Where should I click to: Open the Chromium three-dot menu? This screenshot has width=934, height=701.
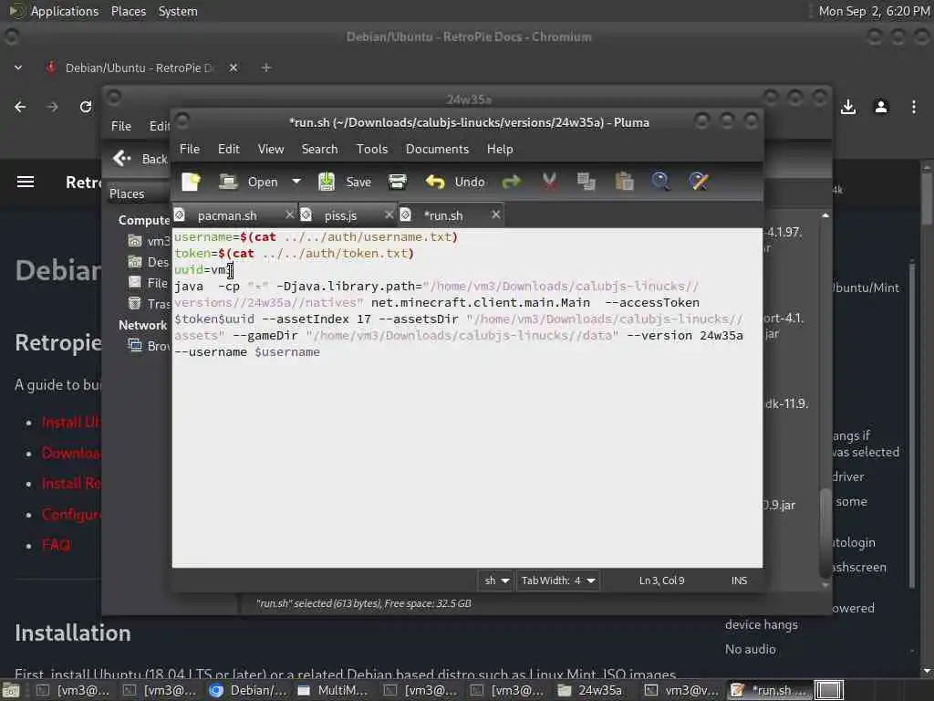point(914,107)
